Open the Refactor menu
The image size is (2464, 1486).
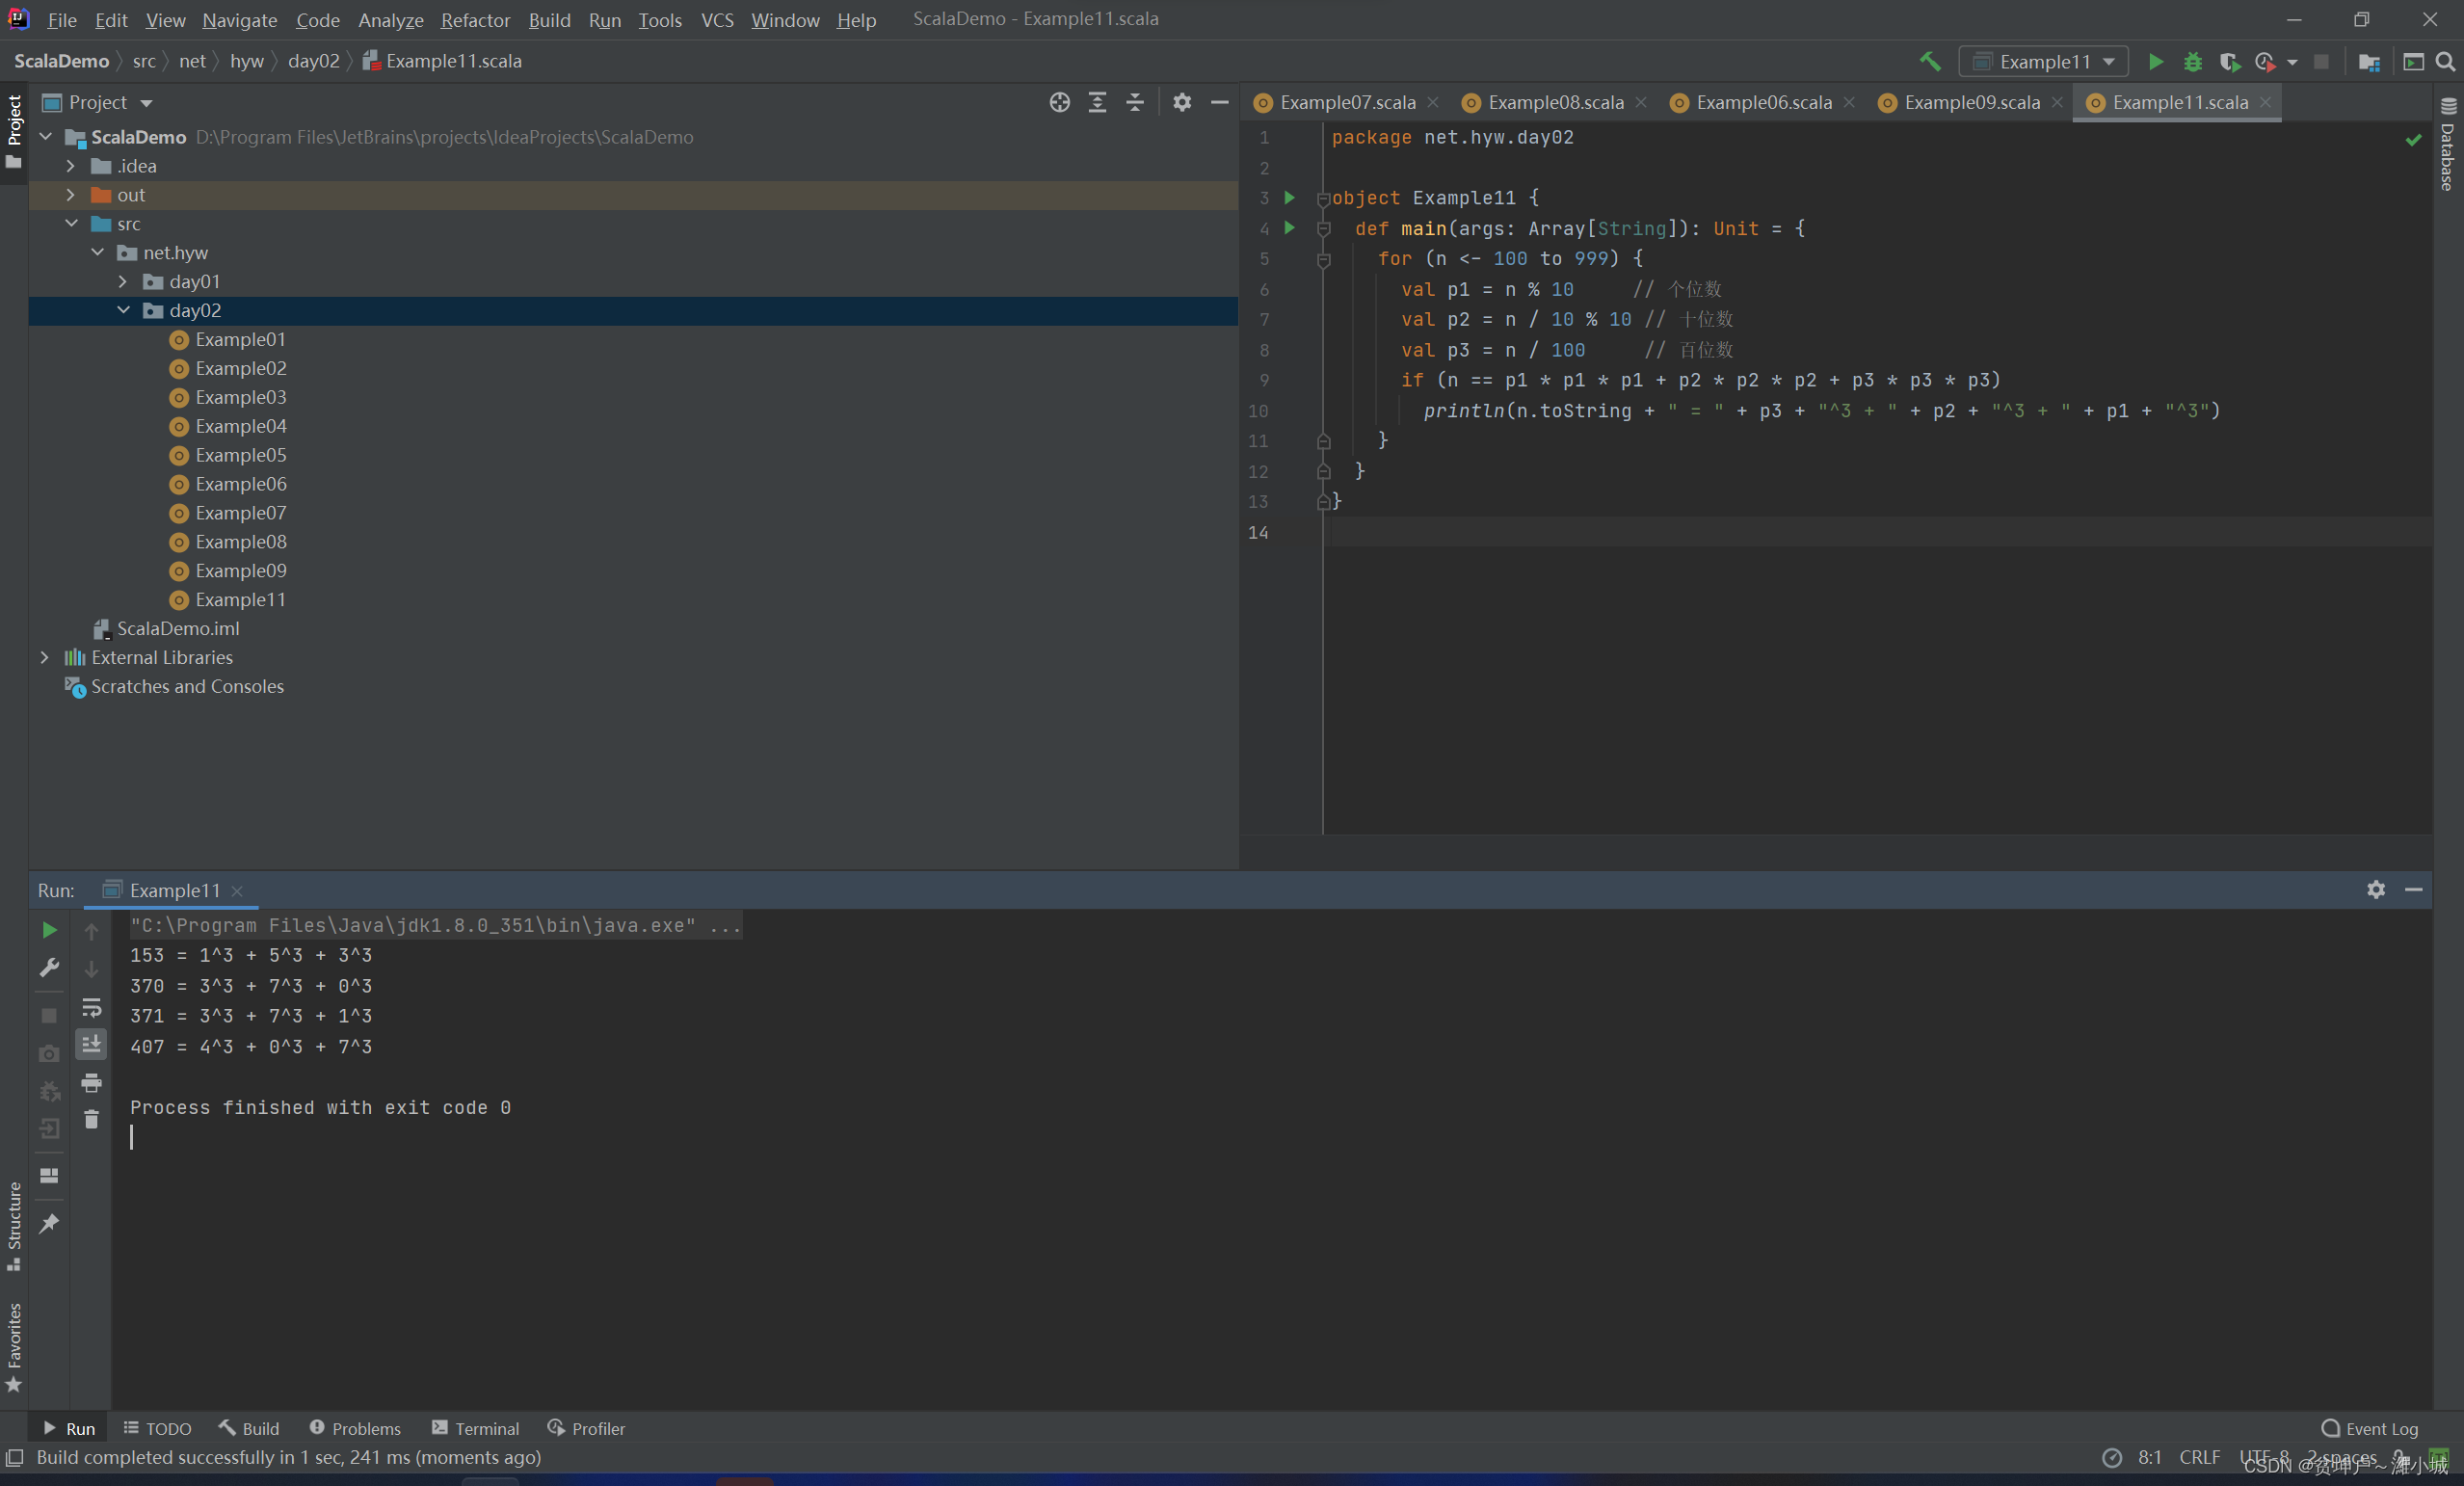tap(475, 19)
